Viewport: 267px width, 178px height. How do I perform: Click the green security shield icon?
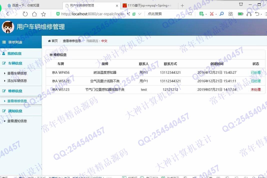[x=58, y=14]
